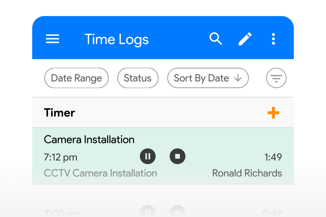Open the Status filter dropdown
The width and height of the screenshot is (326, 217).
[138, 78]
